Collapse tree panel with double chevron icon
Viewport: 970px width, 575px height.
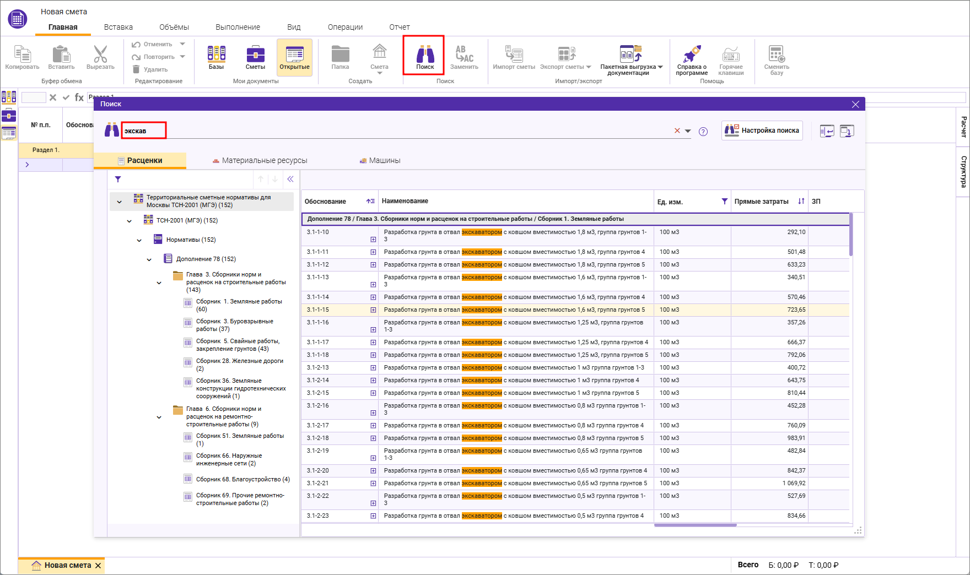[290, 179]
